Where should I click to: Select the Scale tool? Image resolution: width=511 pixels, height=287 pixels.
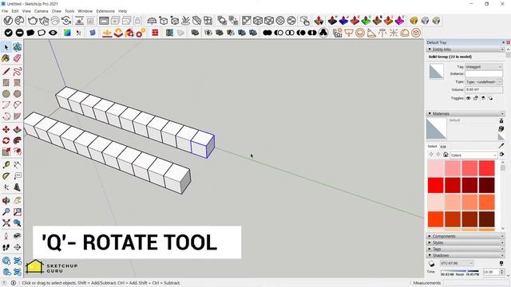click(x=6, y=151)
